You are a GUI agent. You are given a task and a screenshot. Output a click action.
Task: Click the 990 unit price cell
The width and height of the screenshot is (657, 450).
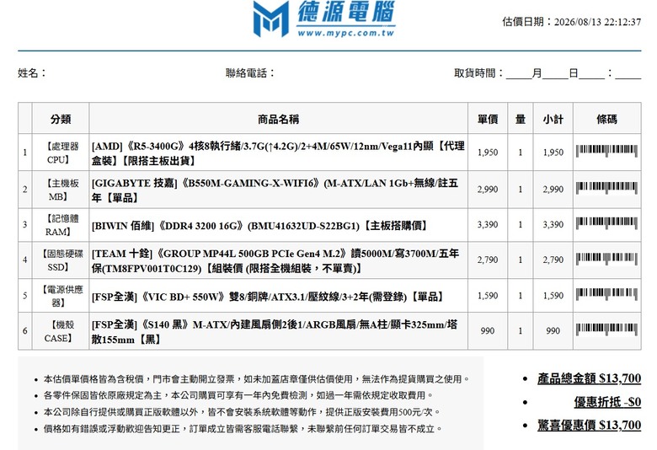tap(488, 330)
